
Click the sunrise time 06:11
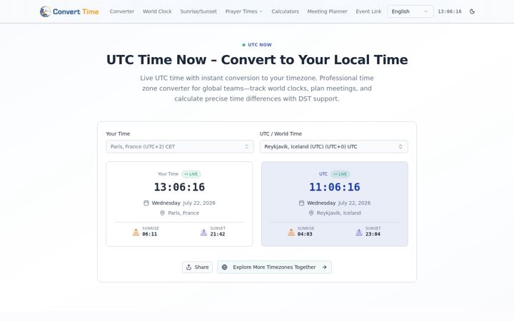tap(149, 234)
